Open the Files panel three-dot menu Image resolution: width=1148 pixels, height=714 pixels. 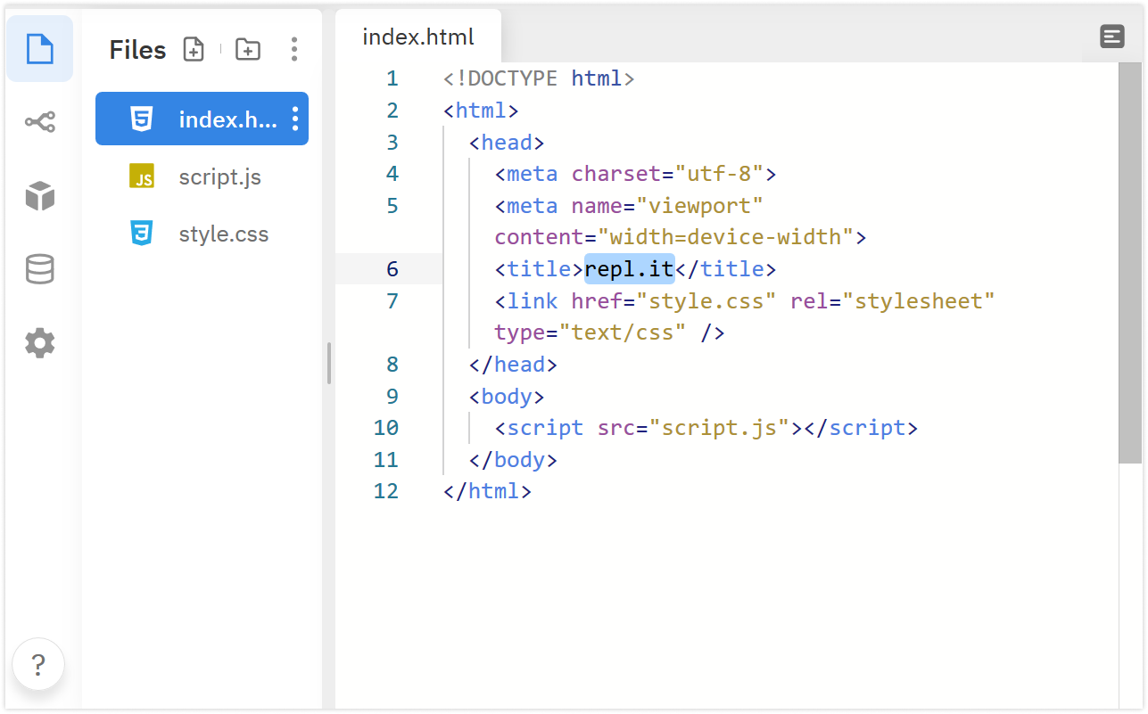[x=294, y=50]
